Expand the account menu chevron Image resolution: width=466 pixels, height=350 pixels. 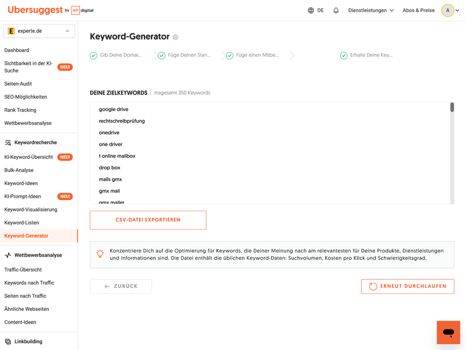click(458, 10)
